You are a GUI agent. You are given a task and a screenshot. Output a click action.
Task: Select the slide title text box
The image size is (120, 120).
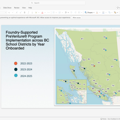pyautogui.click(x=27, y=40)
